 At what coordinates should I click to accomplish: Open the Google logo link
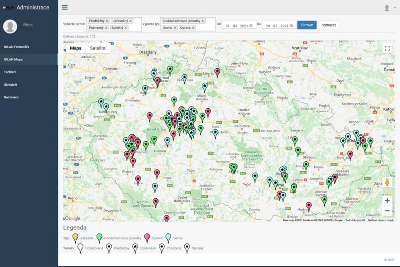[x=72, y=218]
